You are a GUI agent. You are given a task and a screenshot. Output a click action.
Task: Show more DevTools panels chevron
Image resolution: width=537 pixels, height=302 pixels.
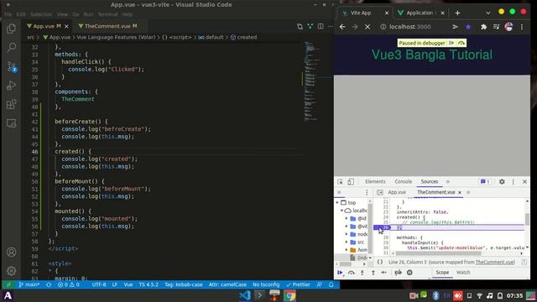[447, 182]
